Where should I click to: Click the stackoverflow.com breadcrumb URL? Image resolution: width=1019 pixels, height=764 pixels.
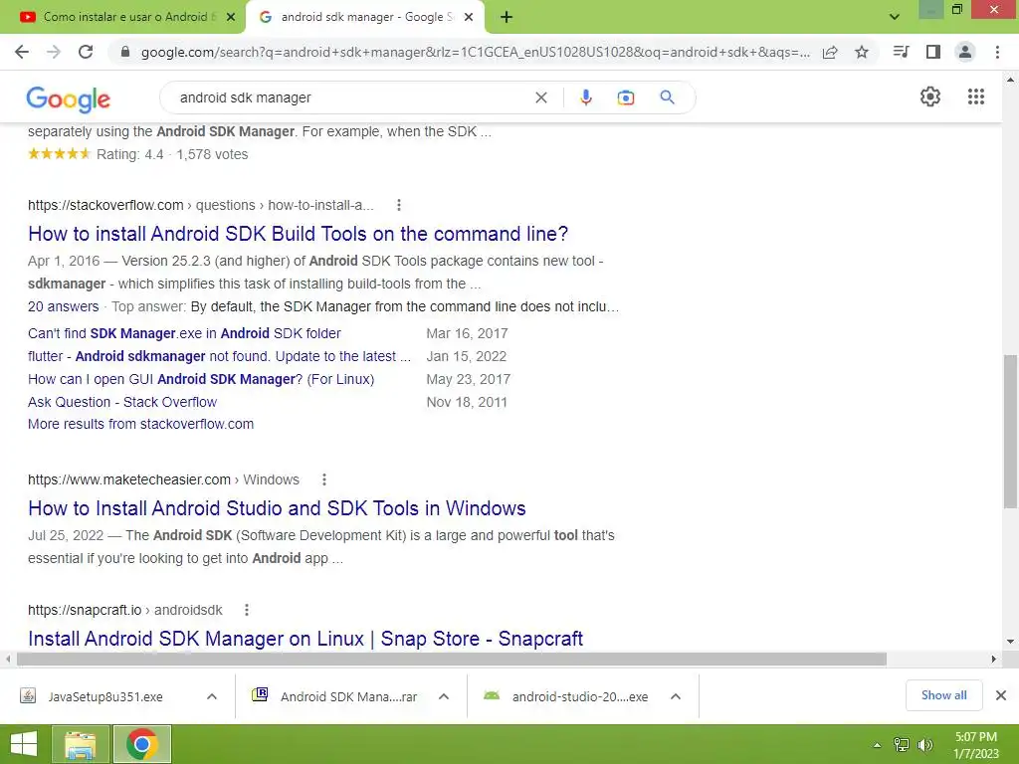201,205
